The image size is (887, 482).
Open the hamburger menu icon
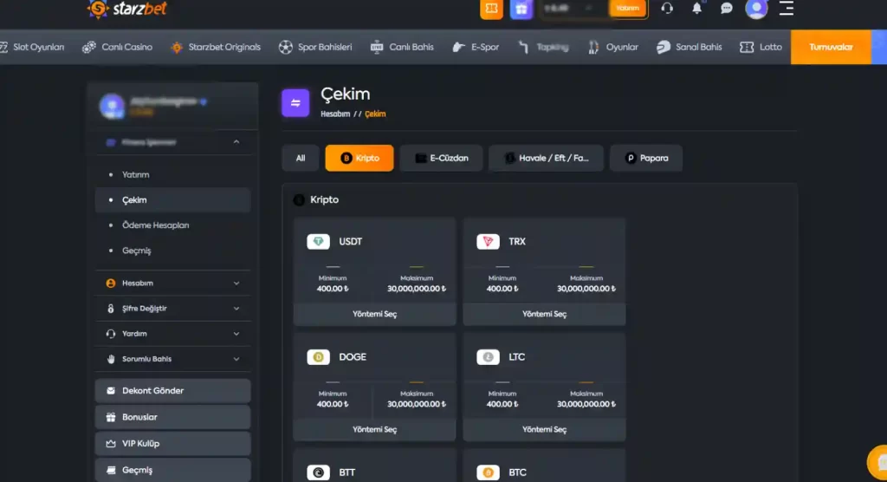[x=787, y=9]
